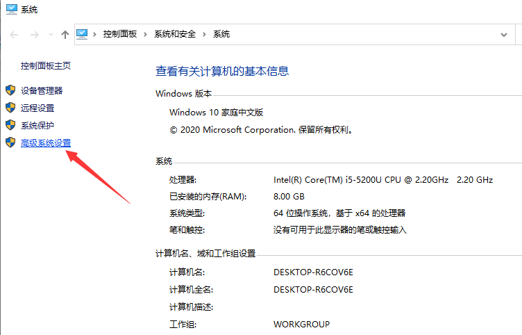Expand chevron after 控制面板 breadcrumb
The height and width of the screenshot is (335, 522).
tap(145, 34)
